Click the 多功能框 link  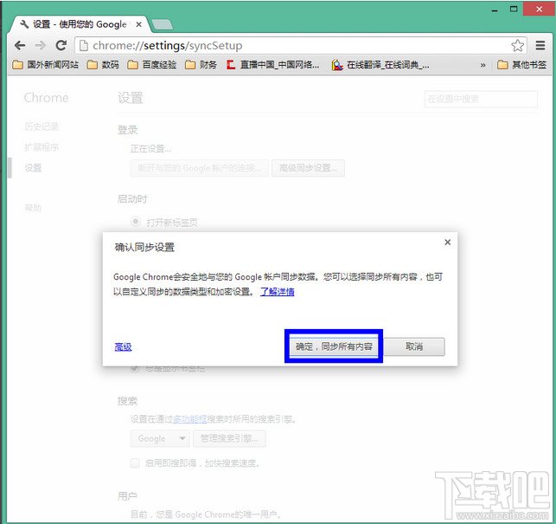[x=189, y=419]
